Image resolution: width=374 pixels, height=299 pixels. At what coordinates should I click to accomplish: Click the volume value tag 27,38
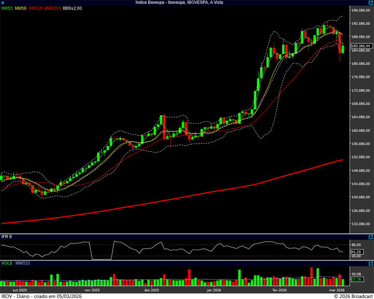[x=356, y=279]
